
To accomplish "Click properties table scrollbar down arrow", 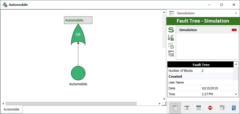I will click(236, 95).
